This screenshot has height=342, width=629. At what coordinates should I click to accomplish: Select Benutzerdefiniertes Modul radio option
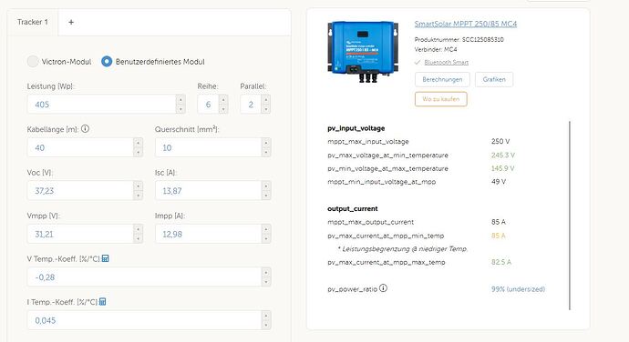(x=107, y=61)
